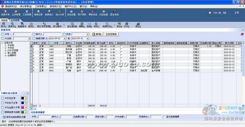Open the 卡名称 dropdown in quick search
This screenshot has width=245, height=127.
29,39
